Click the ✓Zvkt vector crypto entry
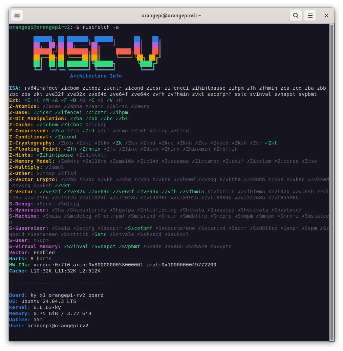The image size is (343, 351). (x=62, y=185)
